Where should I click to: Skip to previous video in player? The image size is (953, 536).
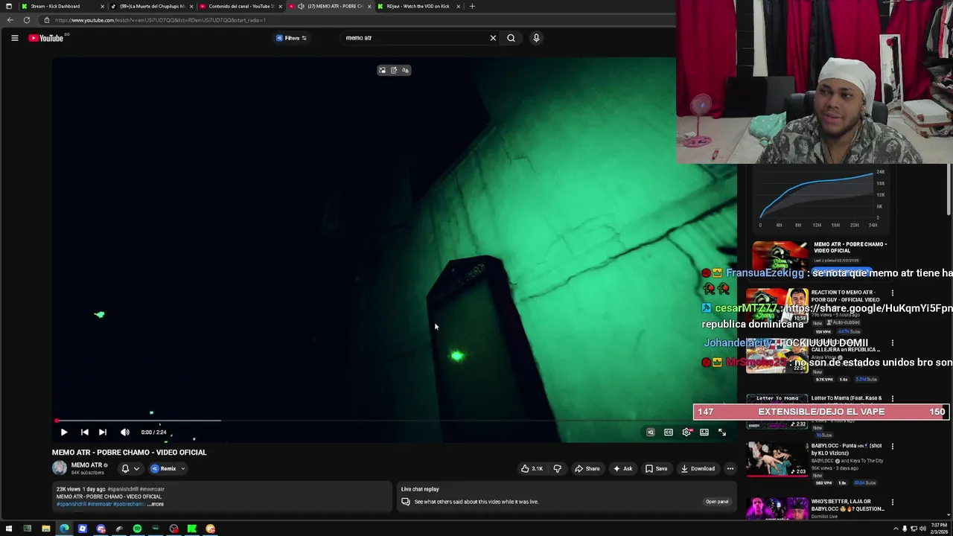click(85, 432)
